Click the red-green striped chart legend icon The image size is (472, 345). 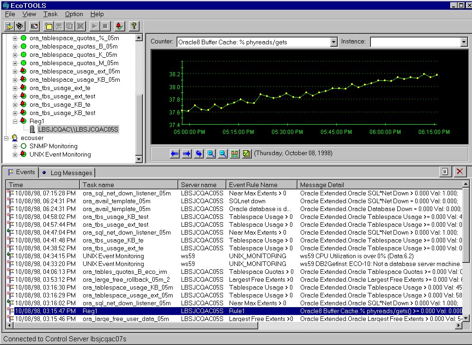[235, 154]
